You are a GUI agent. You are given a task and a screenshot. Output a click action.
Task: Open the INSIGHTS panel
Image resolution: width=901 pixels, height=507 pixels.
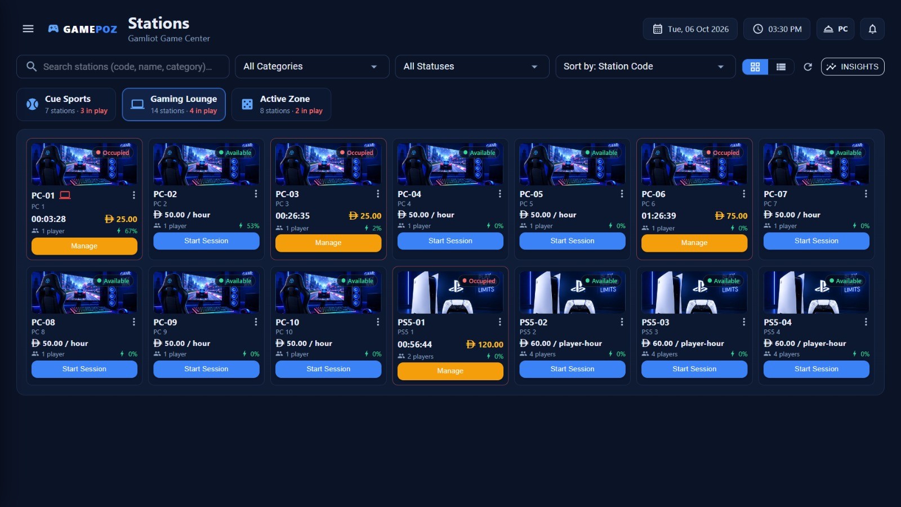coord(853,66)
